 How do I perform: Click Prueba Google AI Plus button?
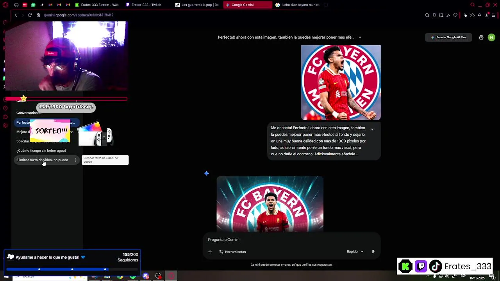(448, 37)
